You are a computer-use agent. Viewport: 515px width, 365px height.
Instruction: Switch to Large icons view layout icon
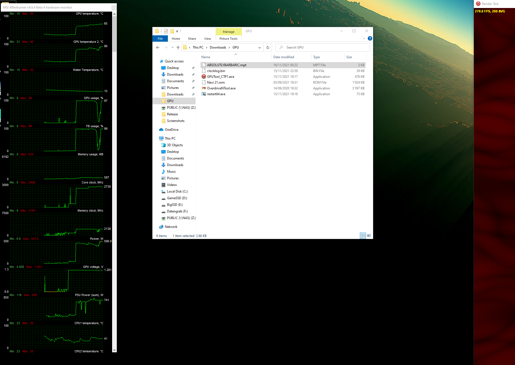pyautogui.click(x=369, y=236)
